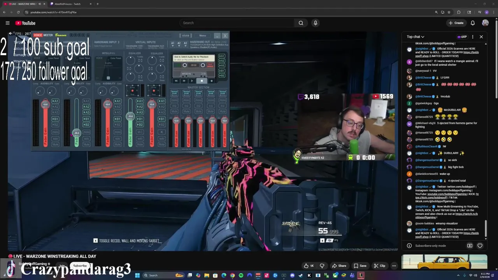Open A3 hardware out device dropdown
This screenshot has height=280, width=498.
click(x=185, y=44)
